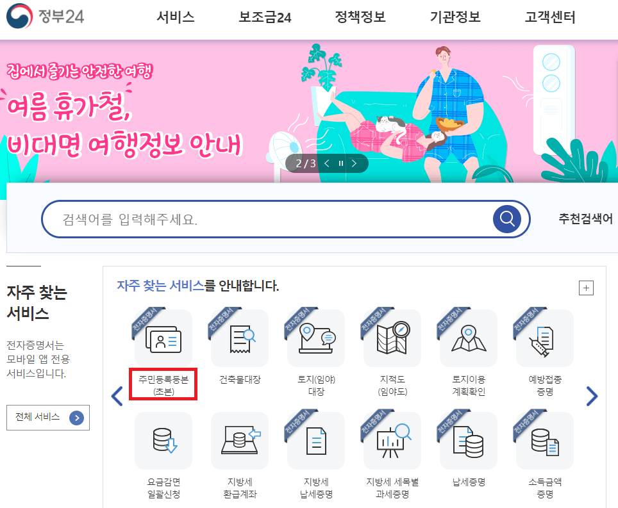Open the 지적도(임야도) map icon
The width and height of the screenshot is (618, 508).
(x=392, y=338)
